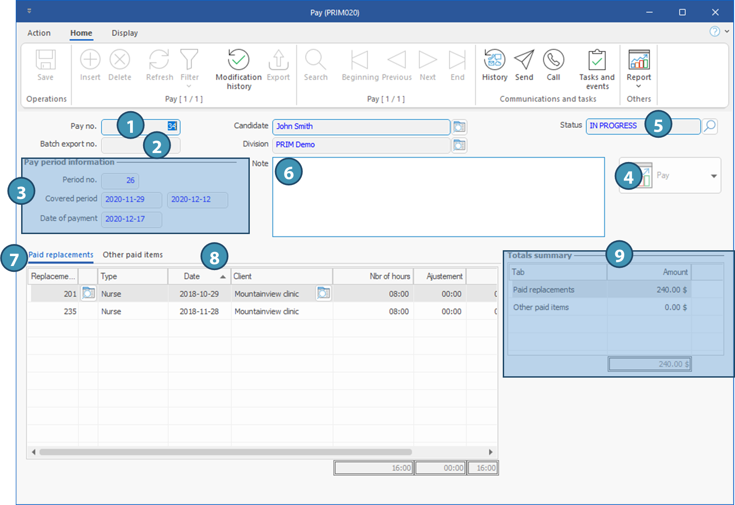The height and width of the screenshot is (505, 735).
Task: Click the Call phone icon
Action: (553, 60)
